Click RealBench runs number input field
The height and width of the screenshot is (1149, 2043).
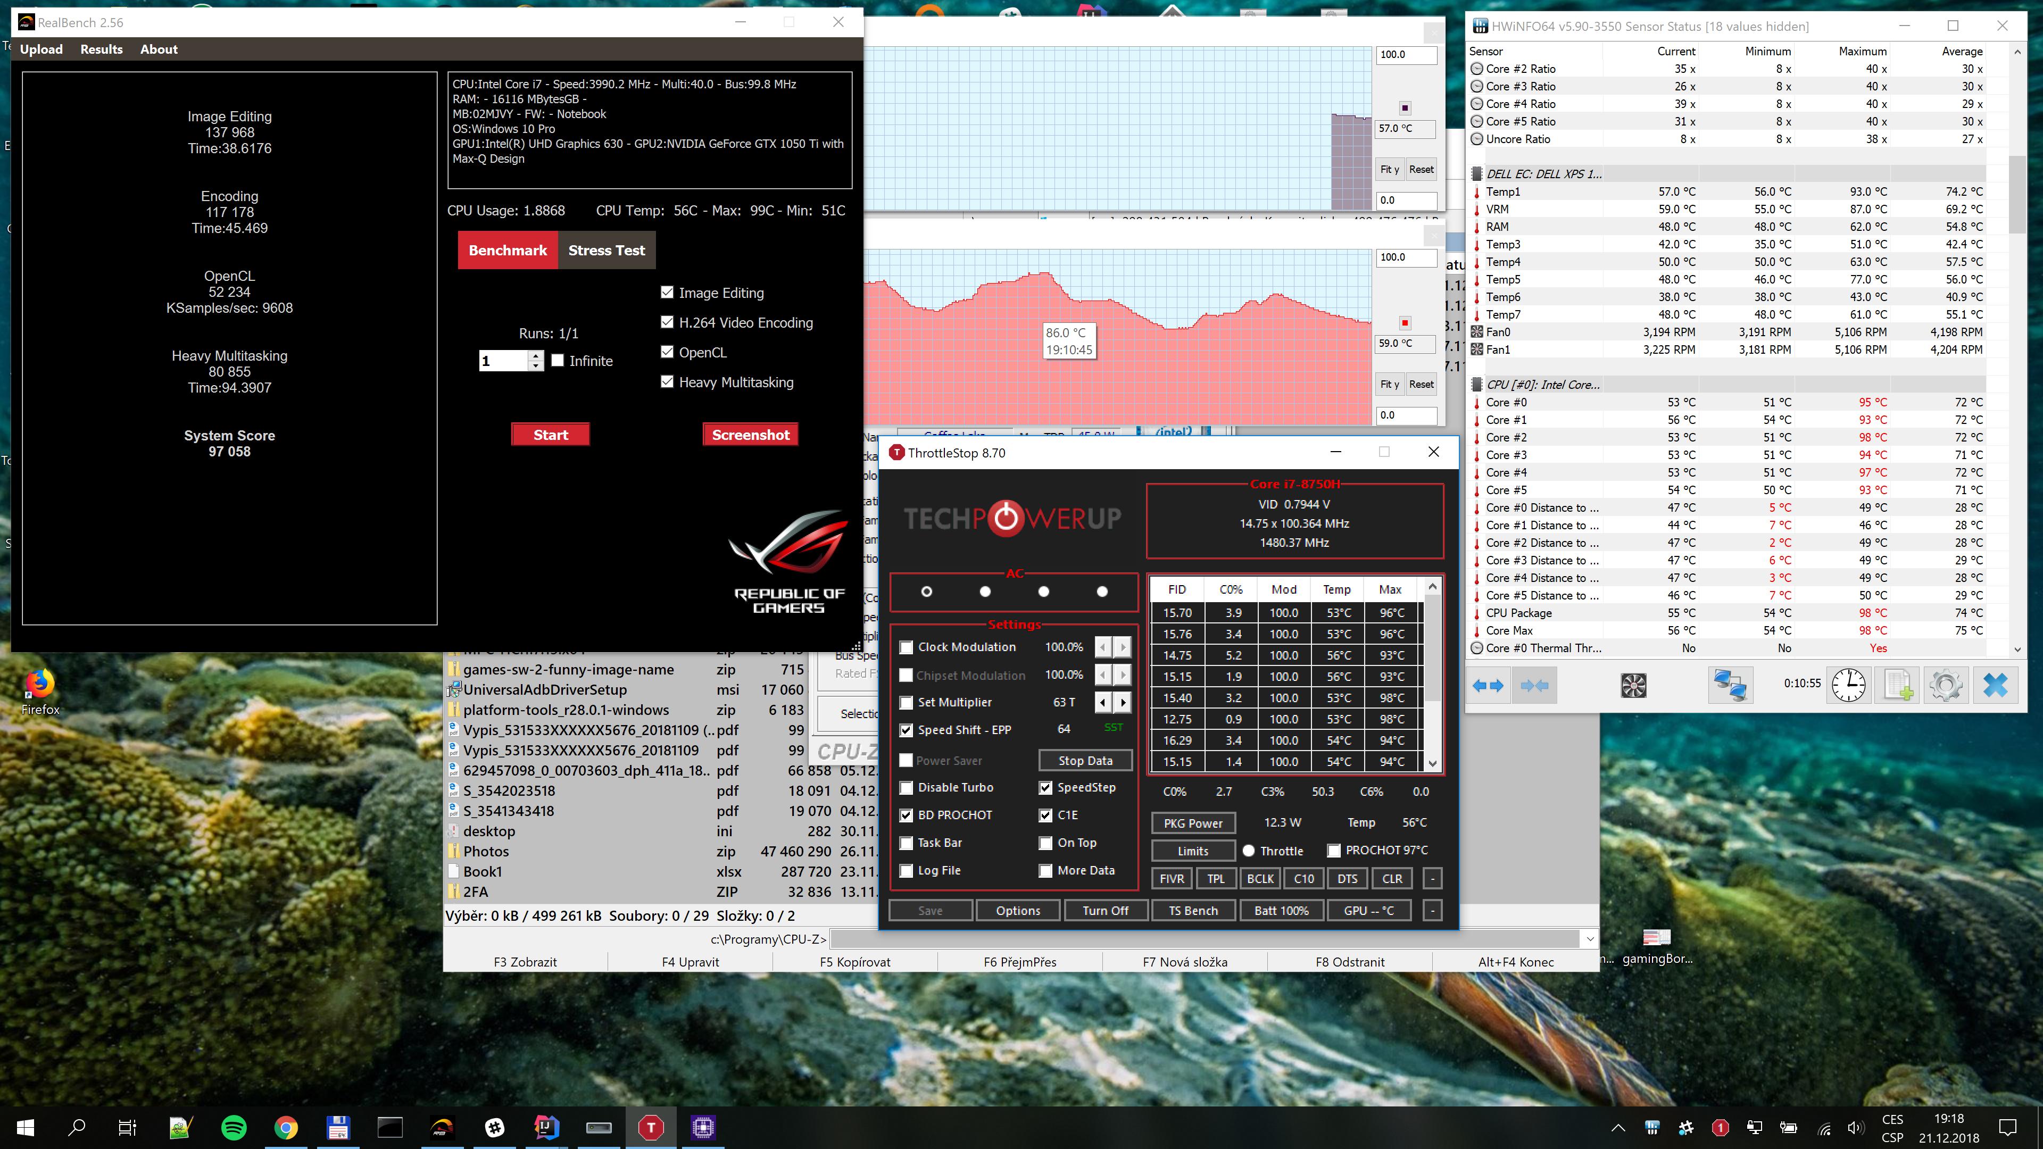[x=504, y=361]
